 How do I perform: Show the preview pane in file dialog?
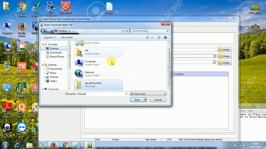pyautogui.click(x=158, y=38)
